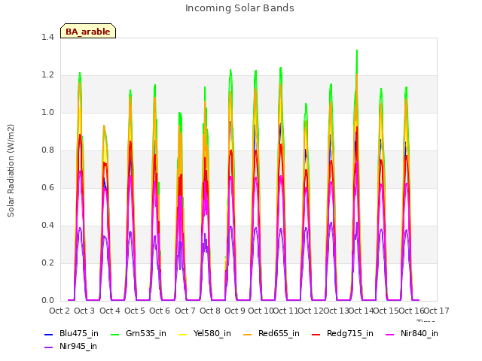Viewport: 482px width, 361px height.
Task: Click the Oct 7 x-axis date label
Action: [185, 311]
